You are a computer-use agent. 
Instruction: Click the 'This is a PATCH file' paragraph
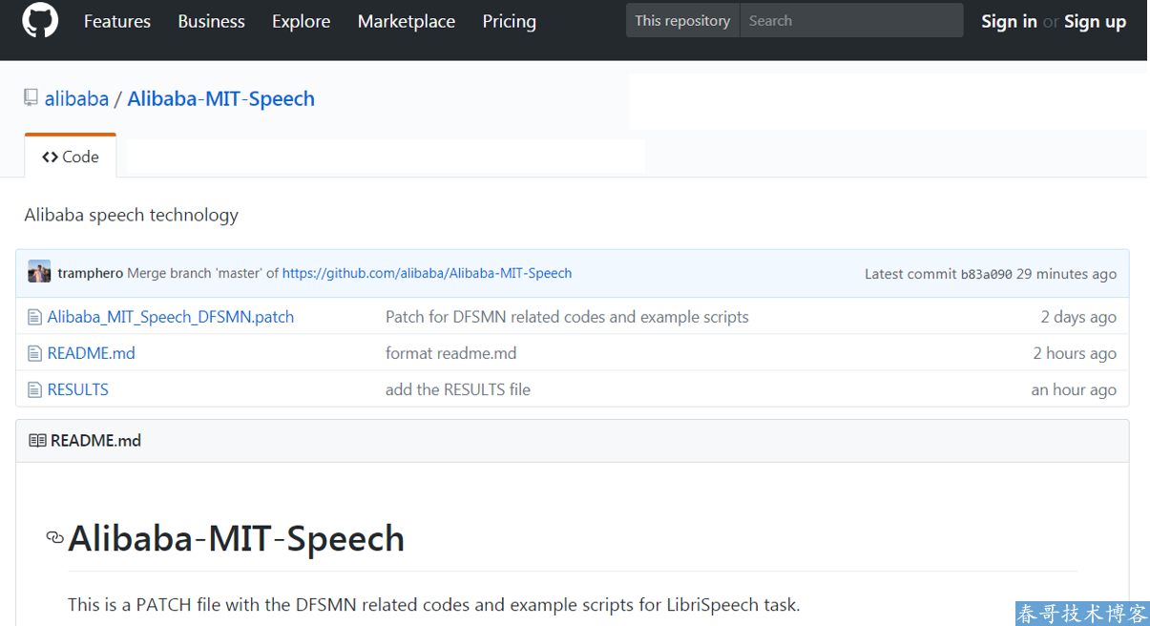pos(434,604)
